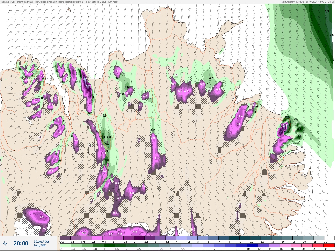The height and width of the screenshot is (251, 335).
Task: Click the map title starting with 'Rigning/skúrir'
Action: tap(59, 2)
